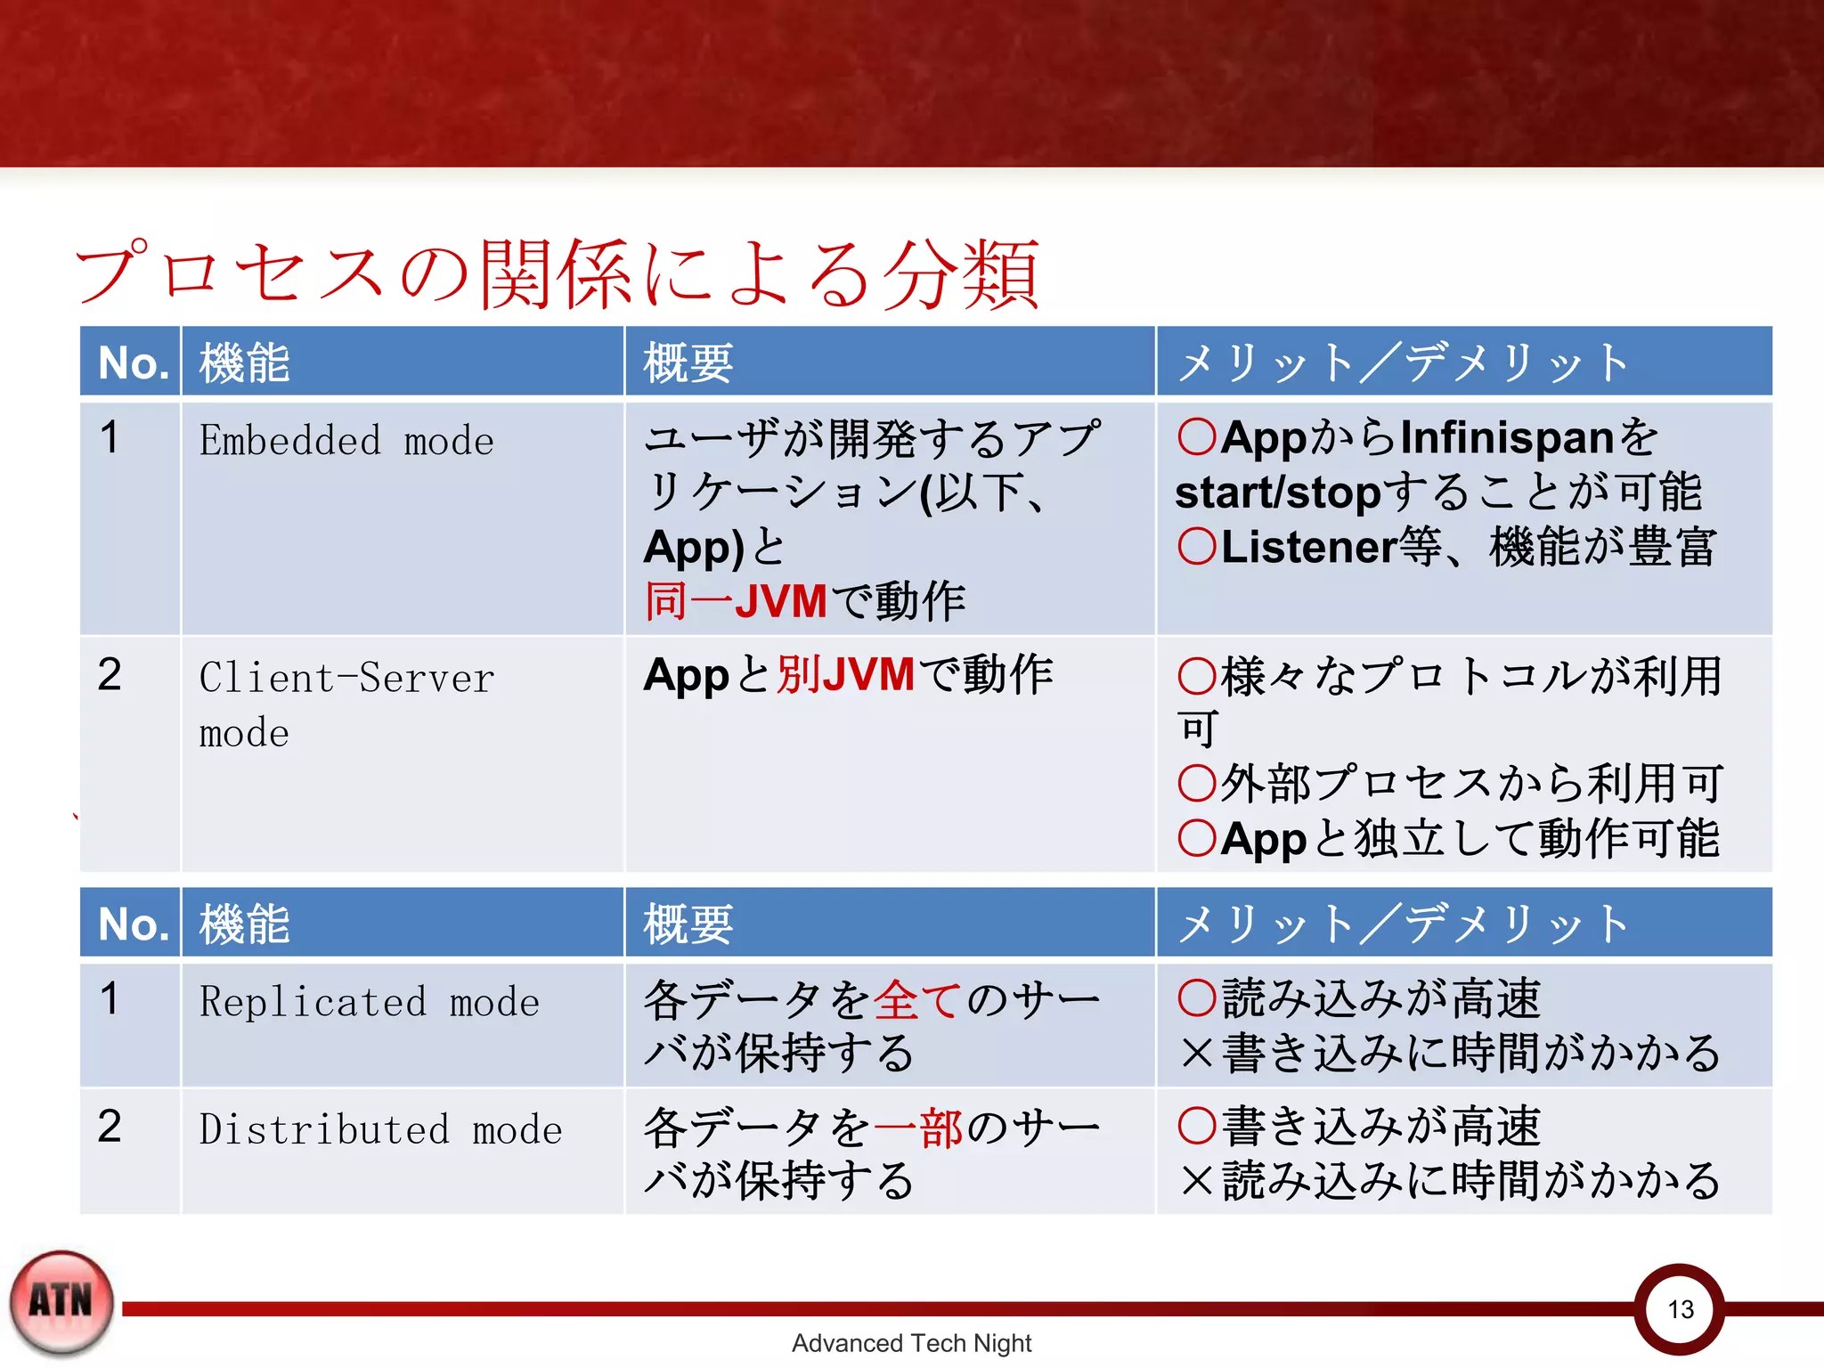1824x1368 pixels.
Task: Click the Distributed mode cell
Action: point(403,1152)
